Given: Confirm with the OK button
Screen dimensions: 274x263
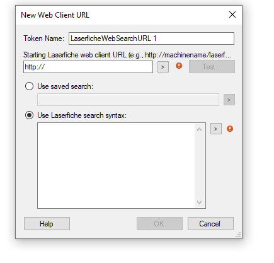Looking at the screenshot, I should click(159, 224).
